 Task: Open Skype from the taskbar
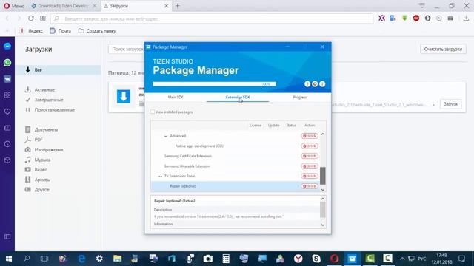pyautogui.click(x=316, y=259)
